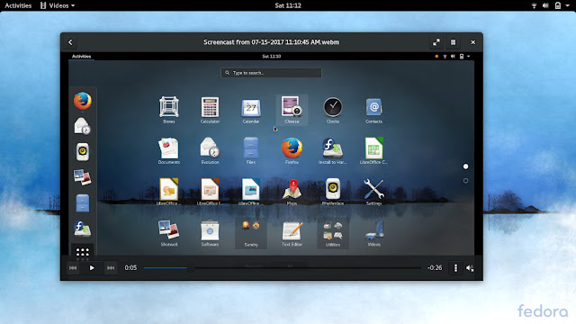Click the Boxes app icon in video

click(169, 110)
